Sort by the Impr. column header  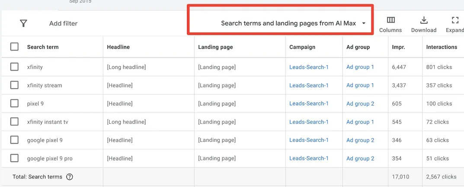(398, 47)
